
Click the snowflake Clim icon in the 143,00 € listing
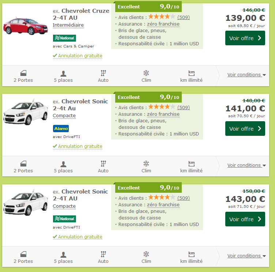pos(146,254)
